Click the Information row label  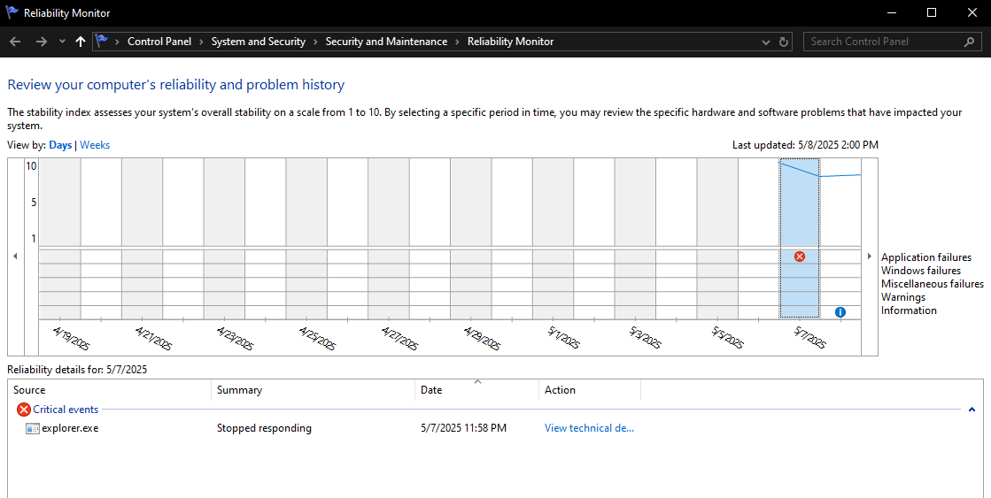909,310
